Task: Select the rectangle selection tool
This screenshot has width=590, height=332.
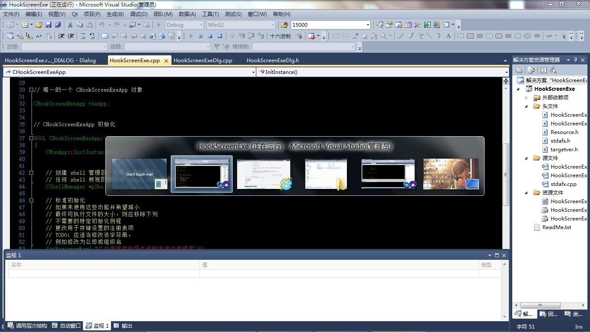Action: [336, 36]
